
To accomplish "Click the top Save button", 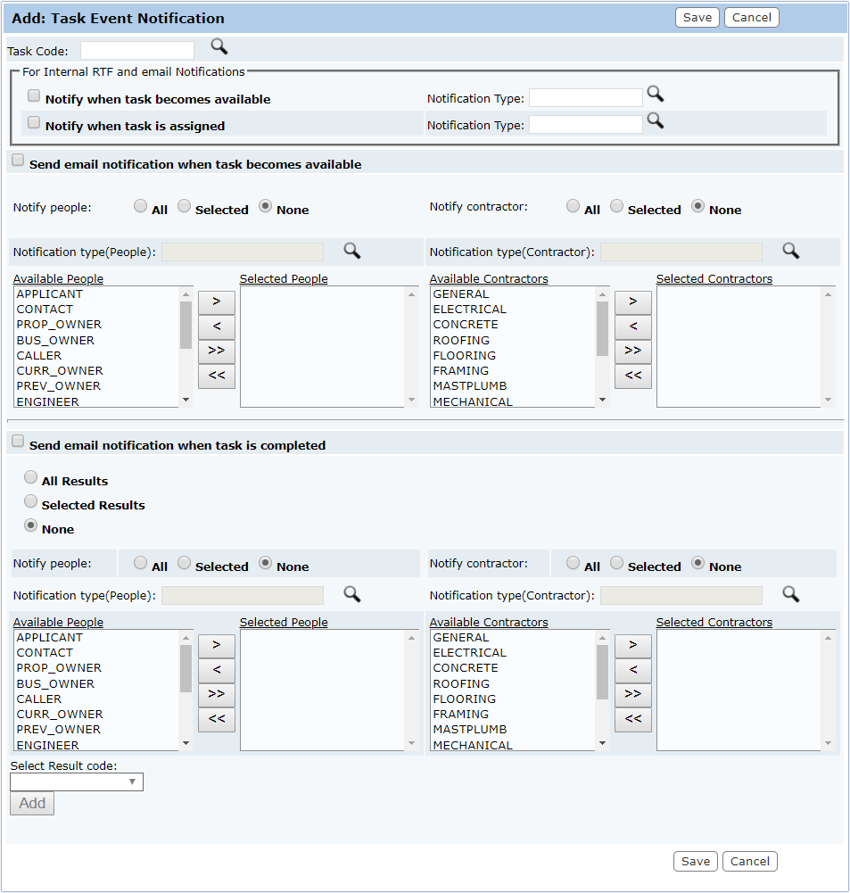I will point(697,18).
